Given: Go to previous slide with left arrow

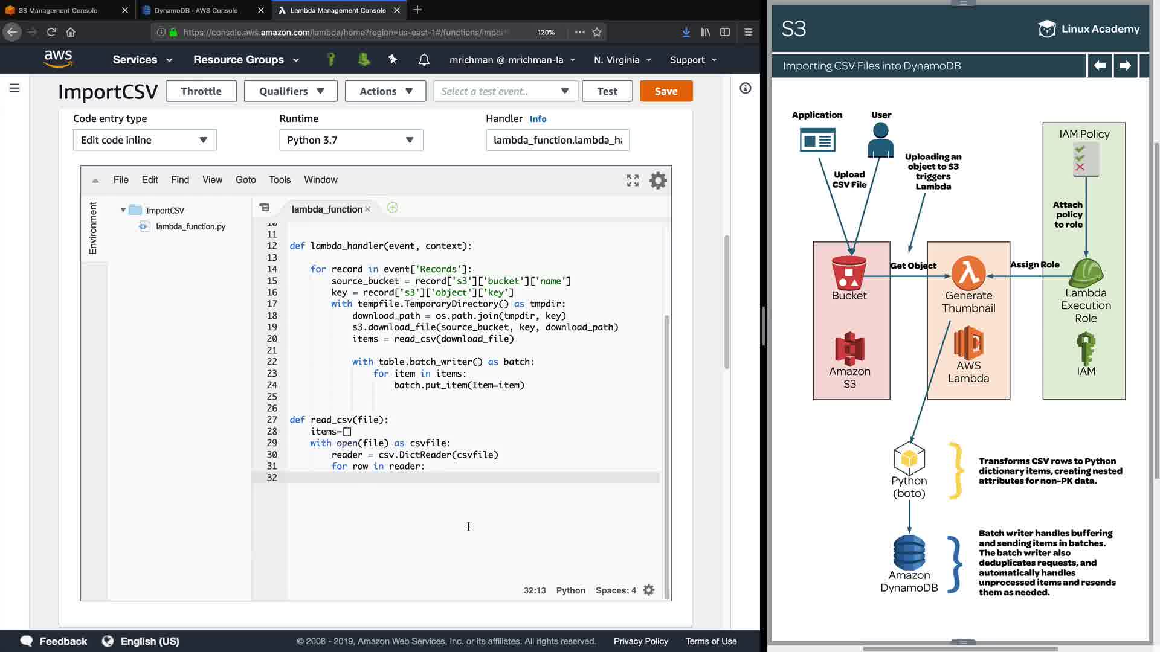Looking at the screenshot, I should click(1100, 66).
